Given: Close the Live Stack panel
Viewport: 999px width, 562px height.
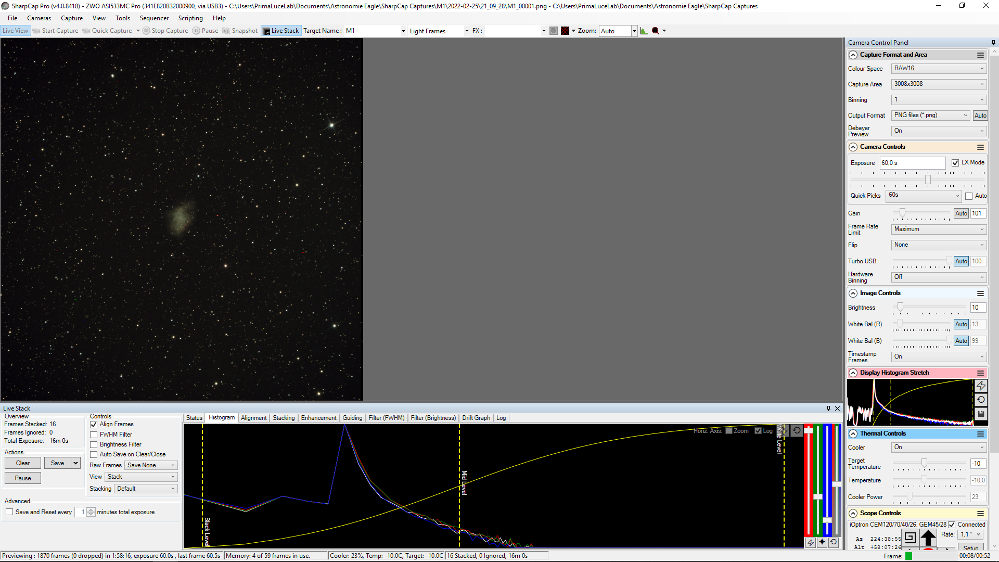Looking at the screenshot, I should 837,408.
